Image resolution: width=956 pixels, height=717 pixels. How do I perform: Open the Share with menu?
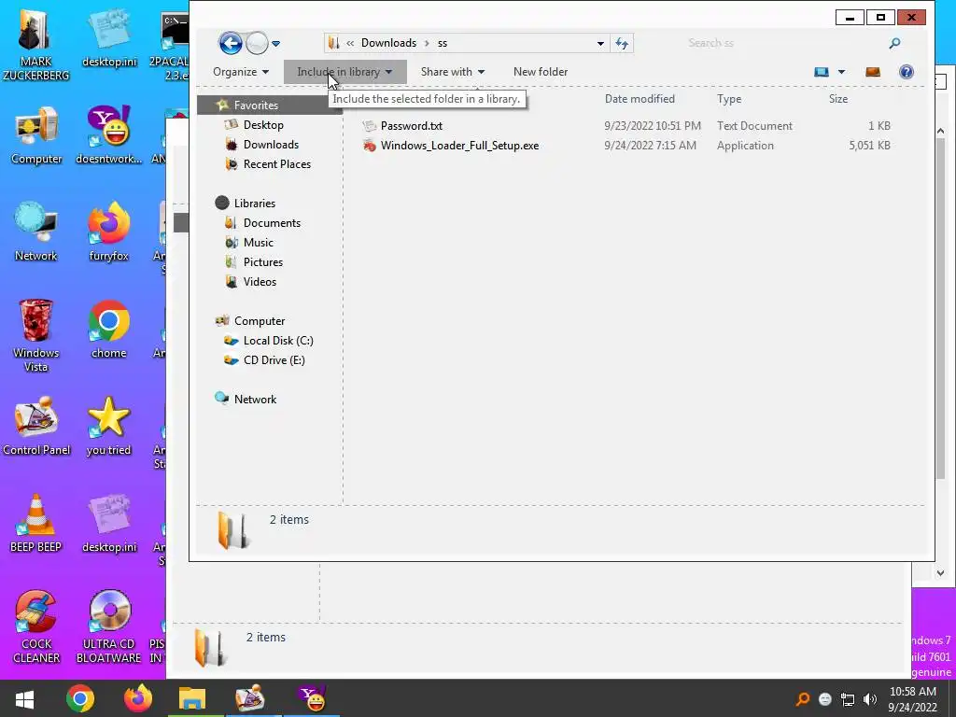tap(453, 72)
